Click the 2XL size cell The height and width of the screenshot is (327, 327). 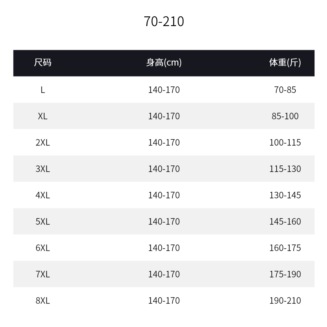42,143
